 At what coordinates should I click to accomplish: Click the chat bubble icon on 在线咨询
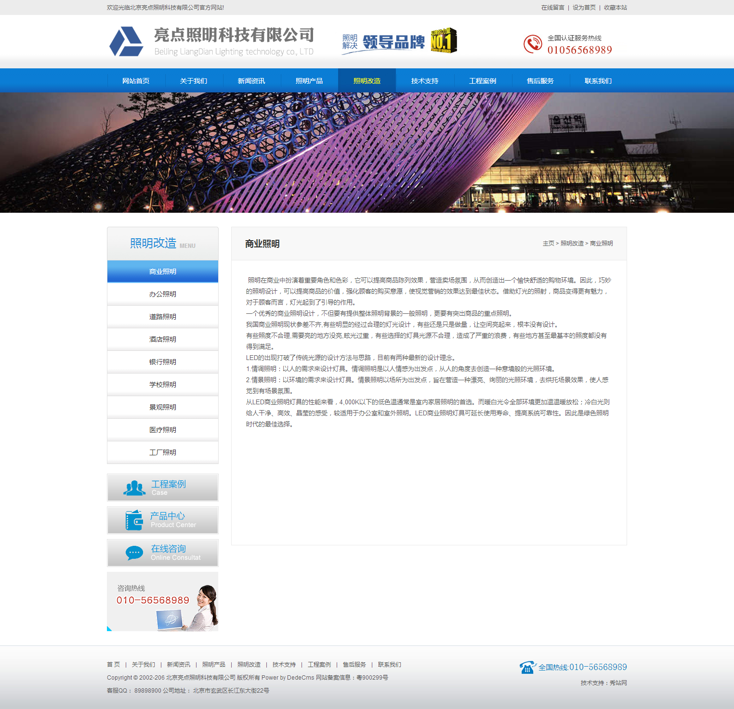click(134, 553)
